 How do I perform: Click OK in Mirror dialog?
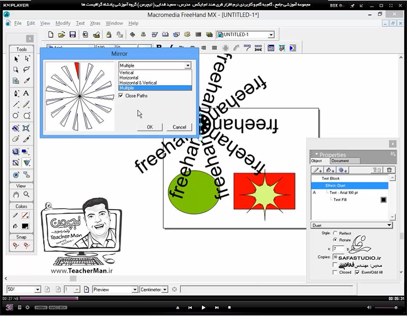pyautogui.click(x=150, y=127)
